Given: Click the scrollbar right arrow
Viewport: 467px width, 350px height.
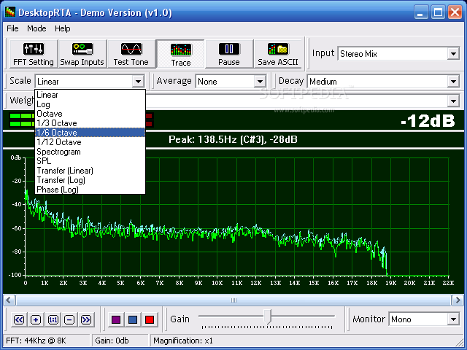Looking at the screenshot, I should (458, 300).
